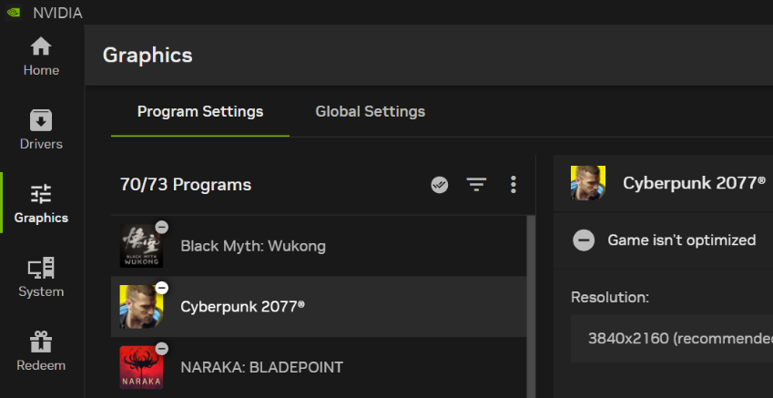
Task: Switch to the Program Settings tab
Action: pyautogui.click(x=200, y=112)
